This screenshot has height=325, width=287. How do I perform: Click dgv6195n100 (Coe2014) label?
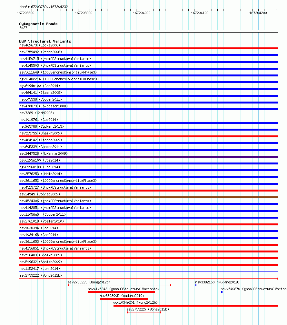coord(40,161)
